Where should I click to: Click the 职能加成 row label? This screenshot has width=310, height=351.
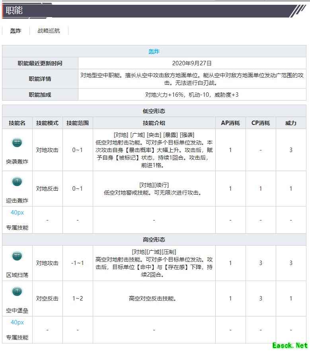[x=40, y=95]
